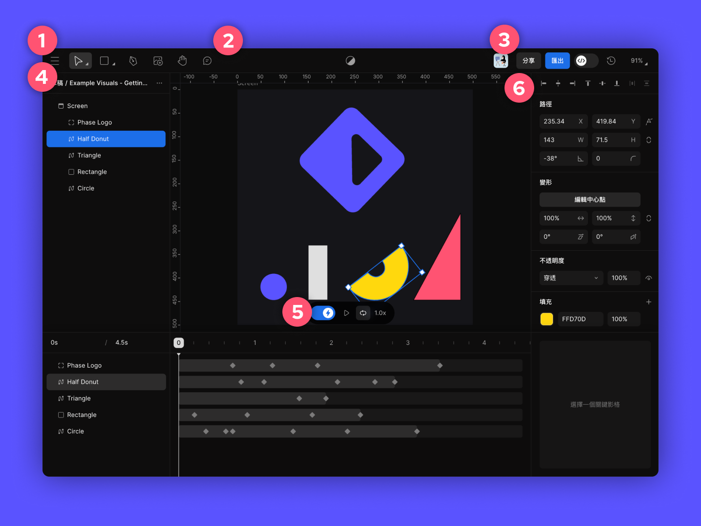
Task: Select the Hand pan tool
Action: point(183,61)
